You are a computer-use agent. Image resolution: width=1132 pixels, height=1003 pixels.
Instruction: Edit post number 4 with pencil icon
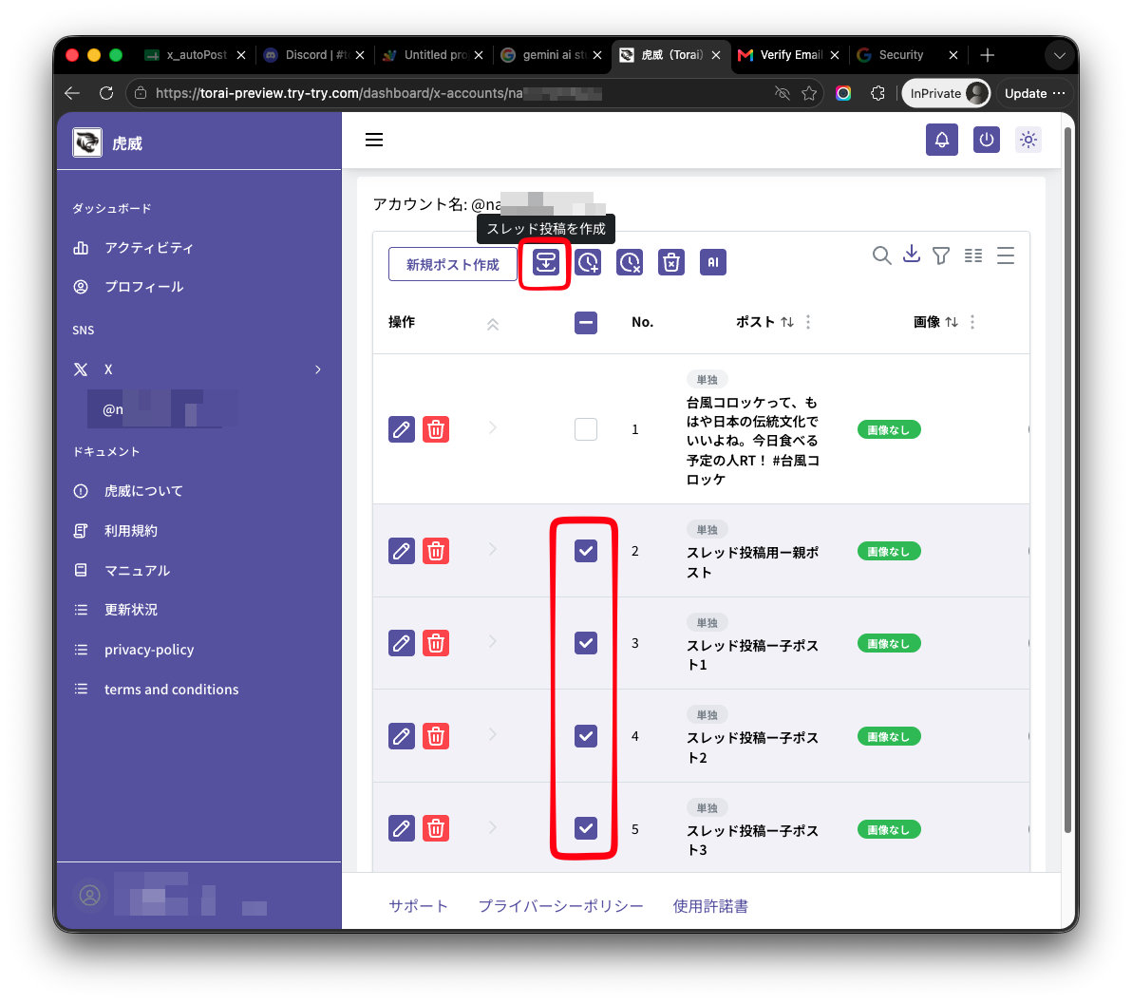point(402,736)
